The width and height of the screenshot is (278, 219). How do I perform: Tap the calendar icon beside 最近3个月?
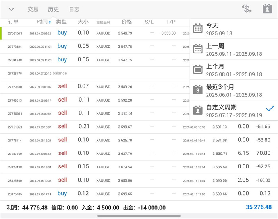point(197,90)
